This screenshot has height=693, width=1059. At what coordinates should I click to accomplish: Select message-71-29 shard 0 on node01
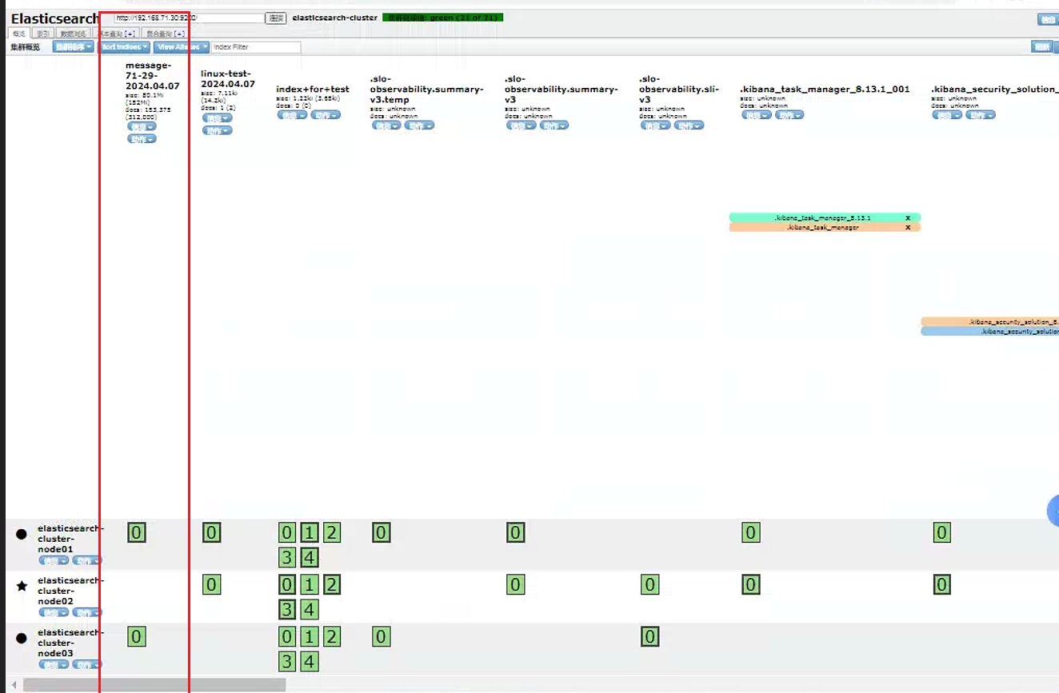137,532
